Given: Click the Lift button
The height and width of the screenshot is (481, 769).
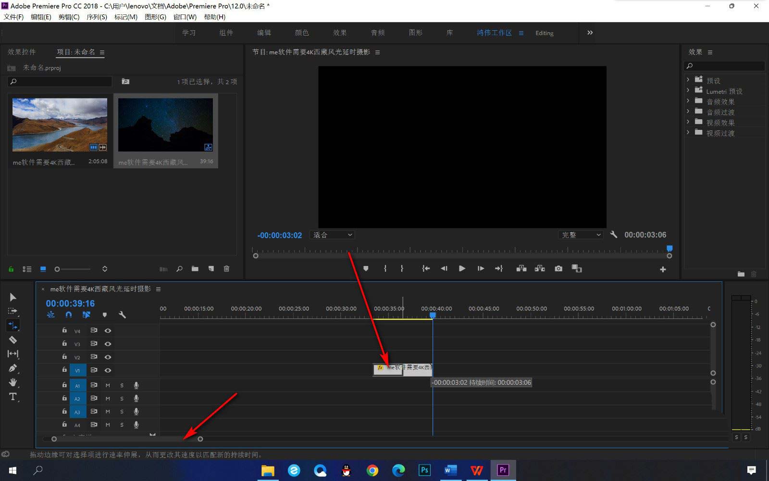Looking at the screenshot, I should pyautogui.click(x=521, y=268).
